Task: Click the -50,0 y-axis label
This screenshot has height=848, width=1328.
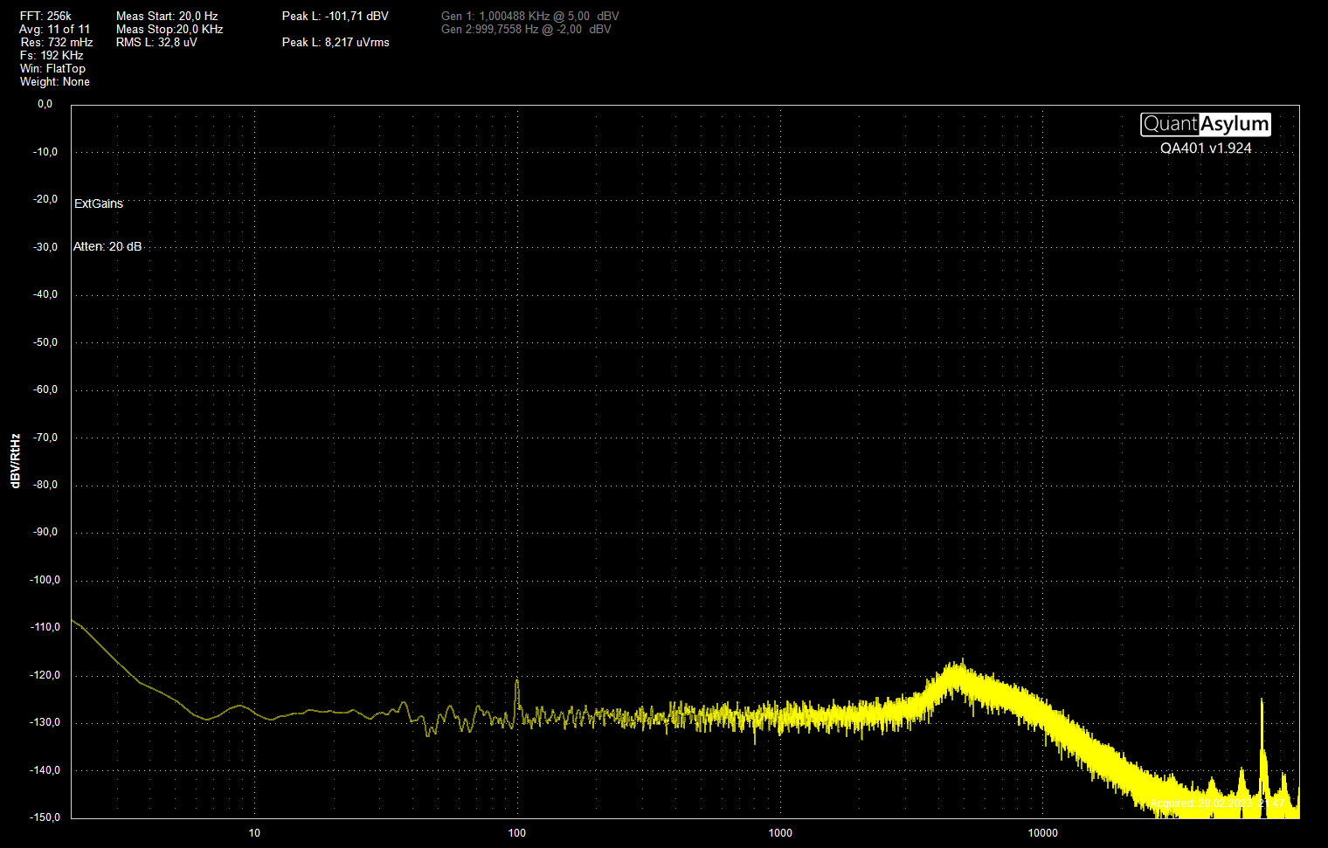Action: coord(45,342)
